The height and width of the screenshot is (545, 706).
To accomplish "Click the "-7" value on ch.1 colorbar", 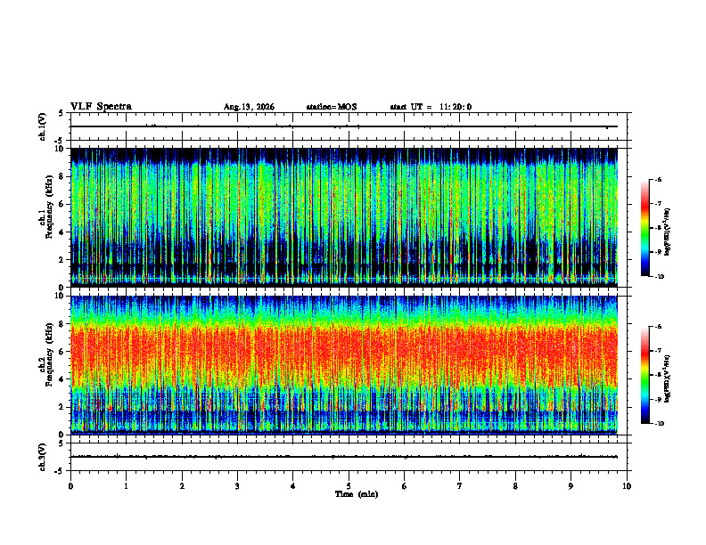I will tap(658, 204).
